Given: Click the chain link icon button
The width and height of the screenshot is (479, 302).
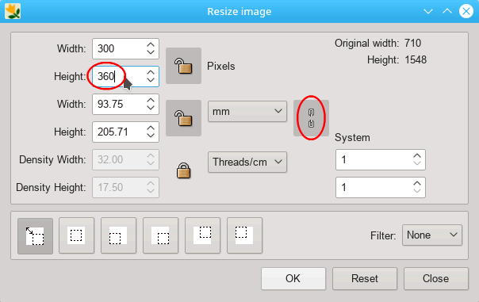Looking at the screenshot, I should pyautogui.click(x=311, y=118).
